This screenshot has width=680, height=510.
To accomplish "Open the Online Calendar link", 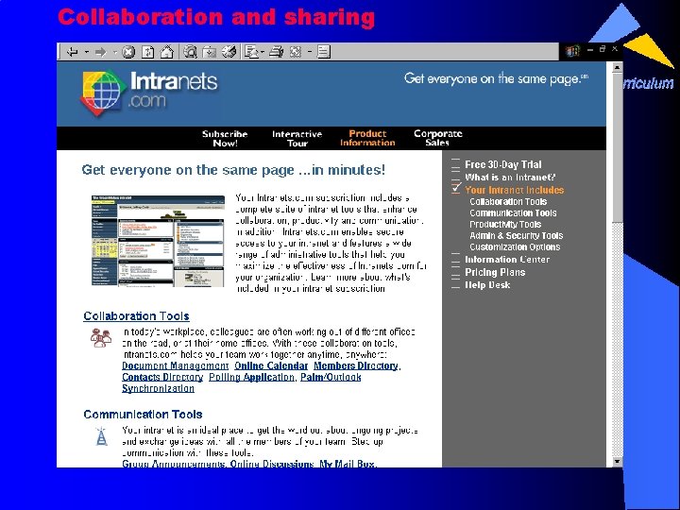I will pos(271,366).
